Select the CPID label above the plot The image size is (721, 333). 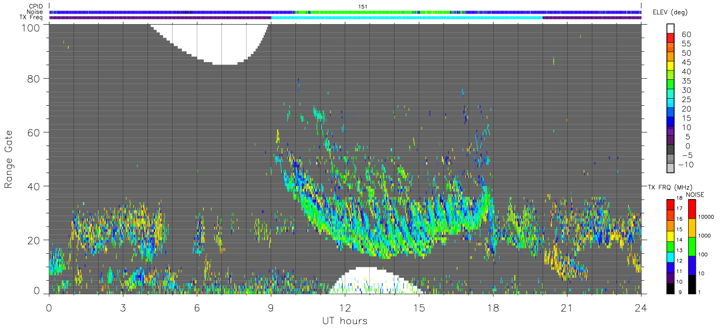35,6
